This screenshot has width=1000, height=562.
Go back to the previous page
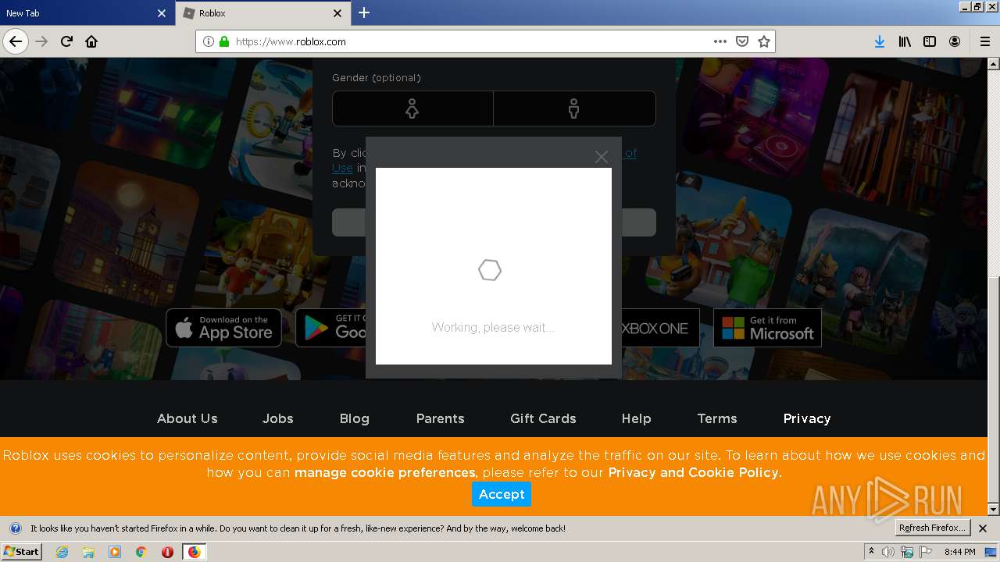(x=16, y=41)
